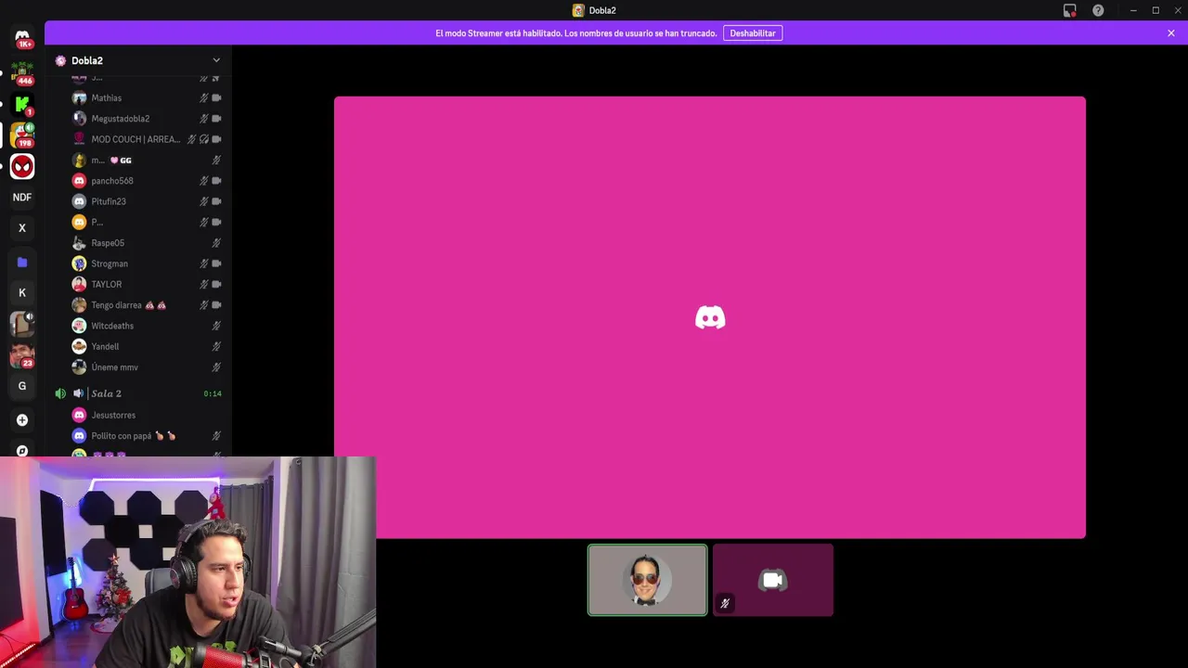
Task: Dismiss the Streamer mode banner
Action: [x=1171, y=33]
